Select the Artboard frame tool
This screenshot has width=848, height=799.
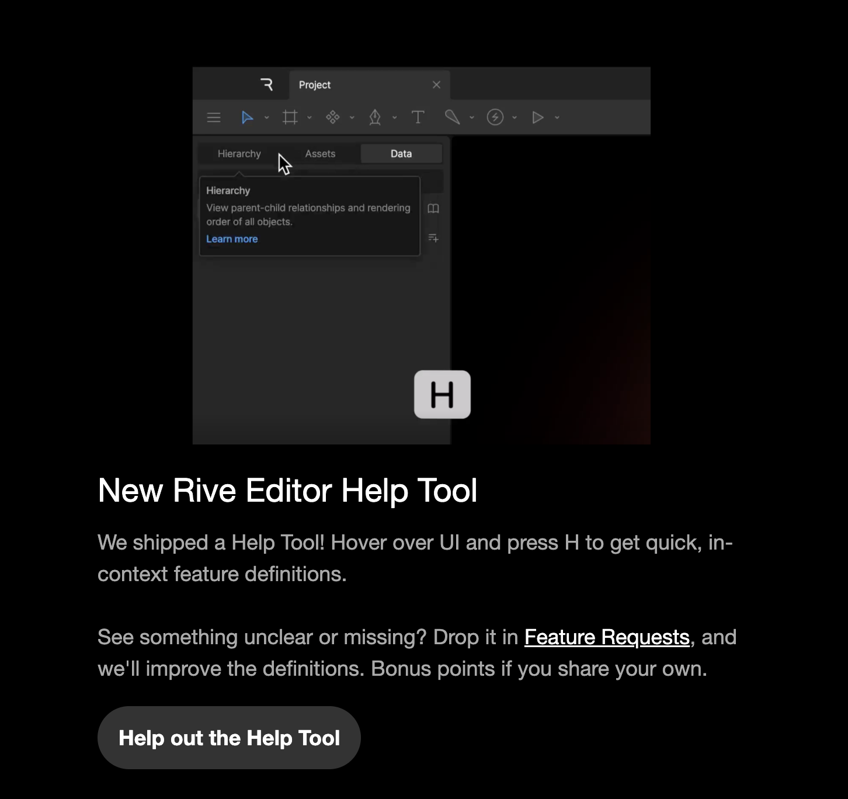290,117
